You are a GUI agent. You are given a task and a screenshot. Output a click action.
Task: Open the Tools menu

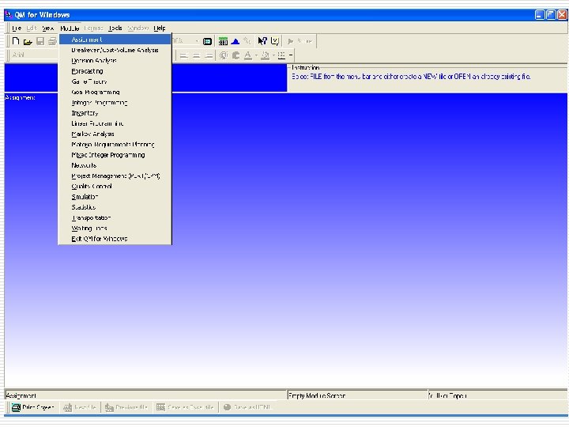pyautogui.click(x=115, y=28)
